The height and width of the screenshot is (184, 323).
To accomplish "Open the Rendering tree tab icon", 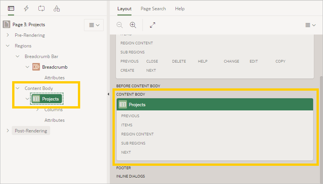I will tap(11, 8).
